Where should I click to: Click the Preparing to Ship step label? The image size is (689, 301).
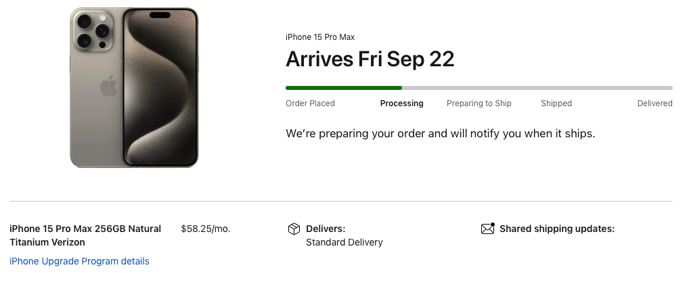point(479,103)
